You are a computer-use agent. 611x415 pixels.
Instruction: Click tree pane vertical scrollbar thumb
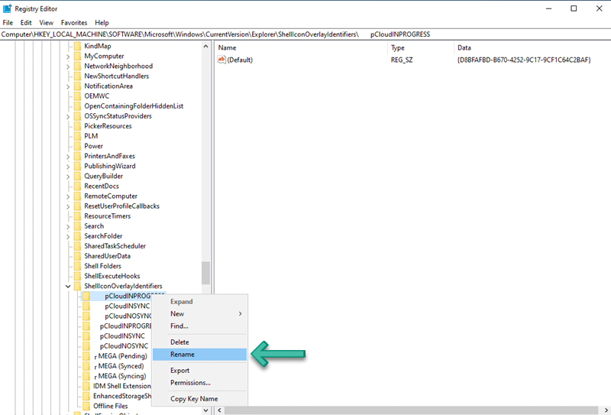(205, 273)
